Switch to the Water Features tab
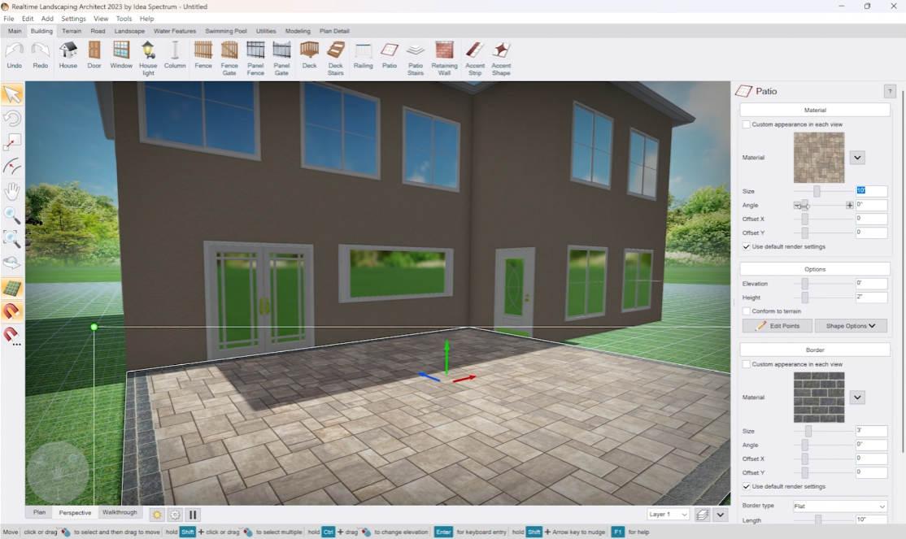The height and width of the screenshot is (539, 906). pyautogui.click(x=175, y=31)
